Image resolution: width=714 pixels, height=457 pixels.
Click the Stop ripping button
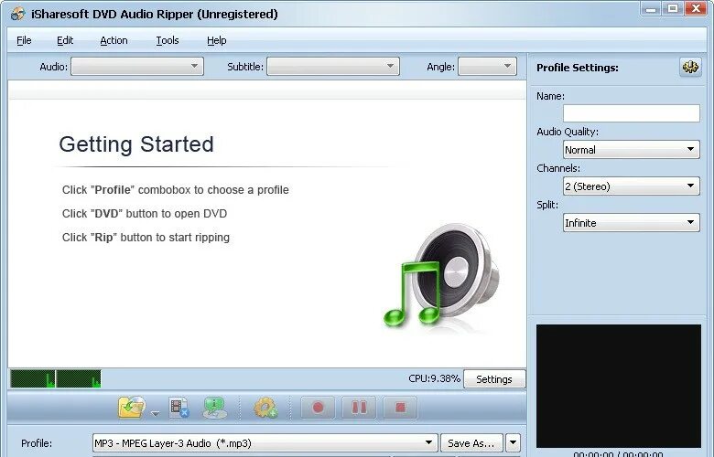click(x=400, y=407)
